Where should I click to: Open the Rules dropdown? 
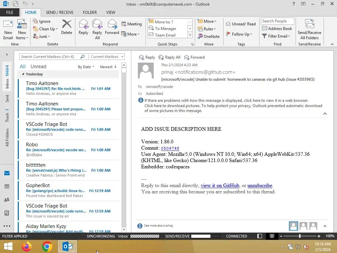pos(207,29)
